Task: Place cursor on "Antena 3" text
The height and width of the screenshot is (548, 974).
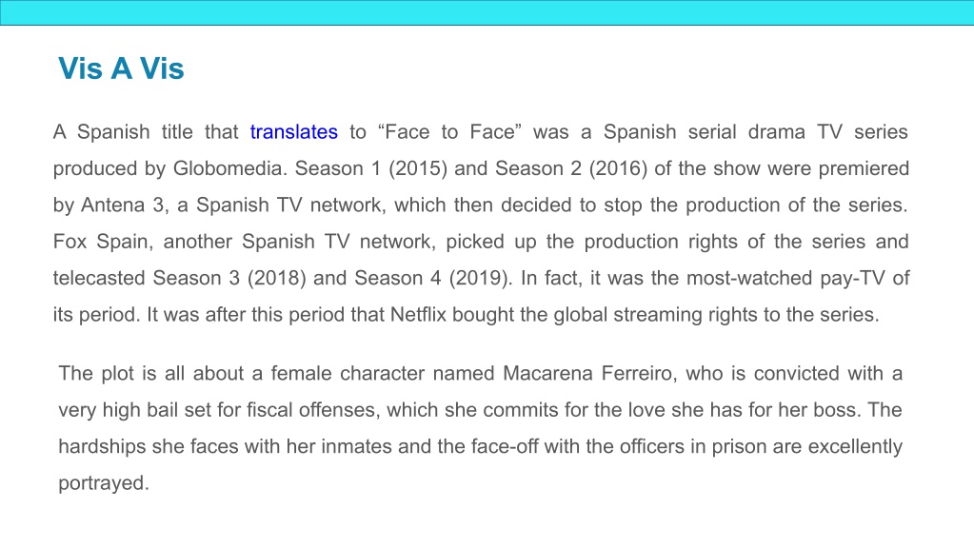Action: pos(123,205)
